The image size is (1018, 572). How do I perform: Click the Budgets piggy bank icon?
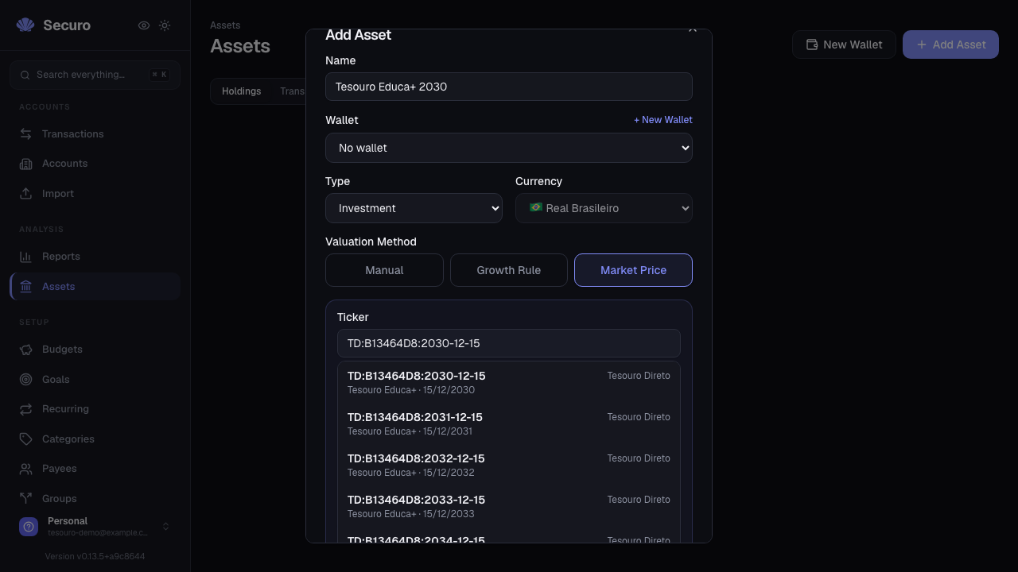coord(26,350)
